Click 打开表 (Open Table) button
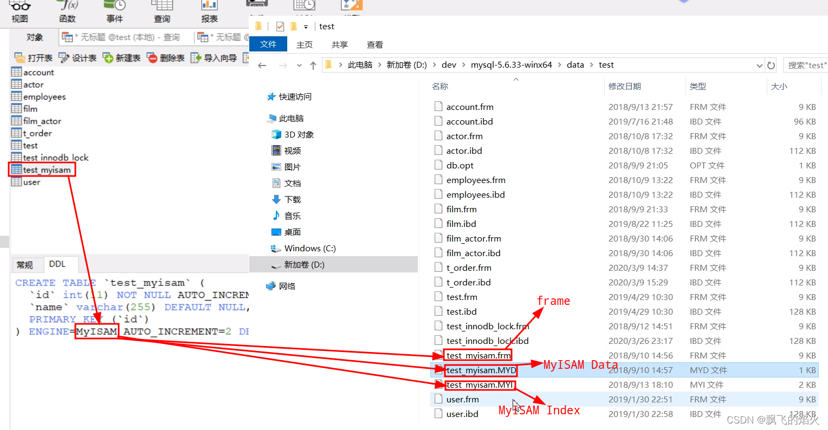Image resolution: width=828 pixels, height=430 pixels. (x=34, y=58)
